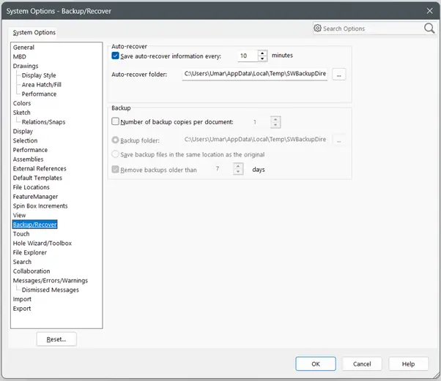Select the Search category in list

[22, 262]
